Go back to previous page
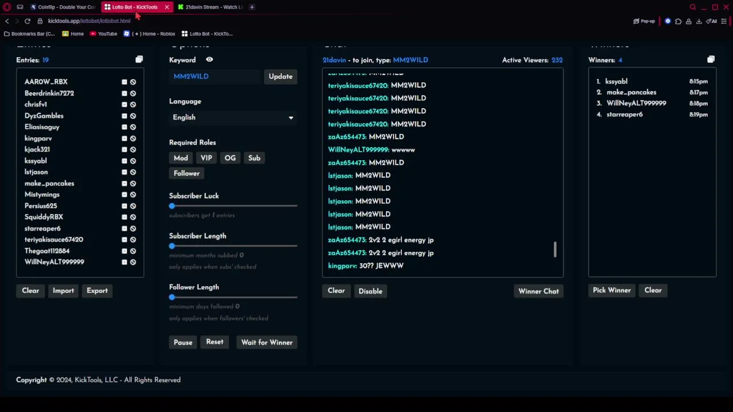The image size is (733, 412). 7,21
